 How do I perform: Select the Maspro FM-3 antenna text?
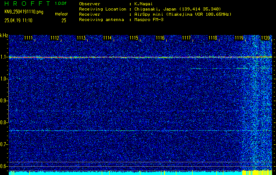tap(149, 20)
